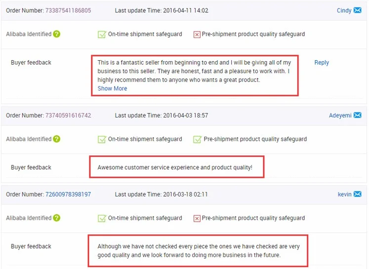Open order number 72600978398197
Image resolution: width=369 pixels, height=269 pixels.
pos(68,194)
